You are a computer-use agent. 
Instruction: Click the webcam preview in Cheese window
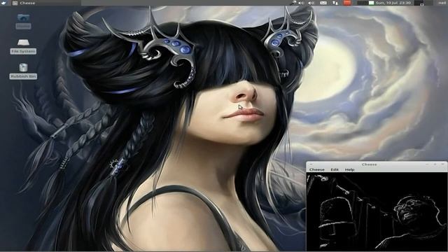coord(377,211)
